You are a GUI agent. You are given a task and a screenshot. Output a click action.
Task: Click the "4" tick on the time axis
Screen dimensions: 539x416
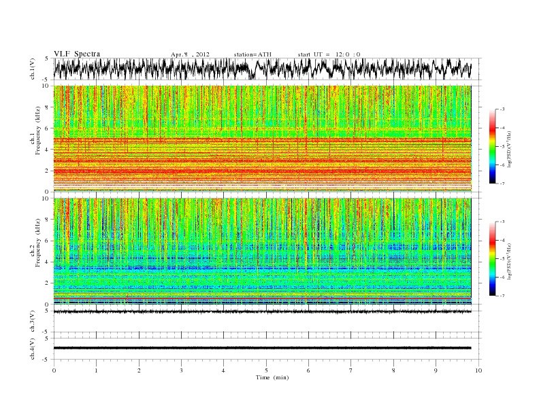[x=223, y=370]
